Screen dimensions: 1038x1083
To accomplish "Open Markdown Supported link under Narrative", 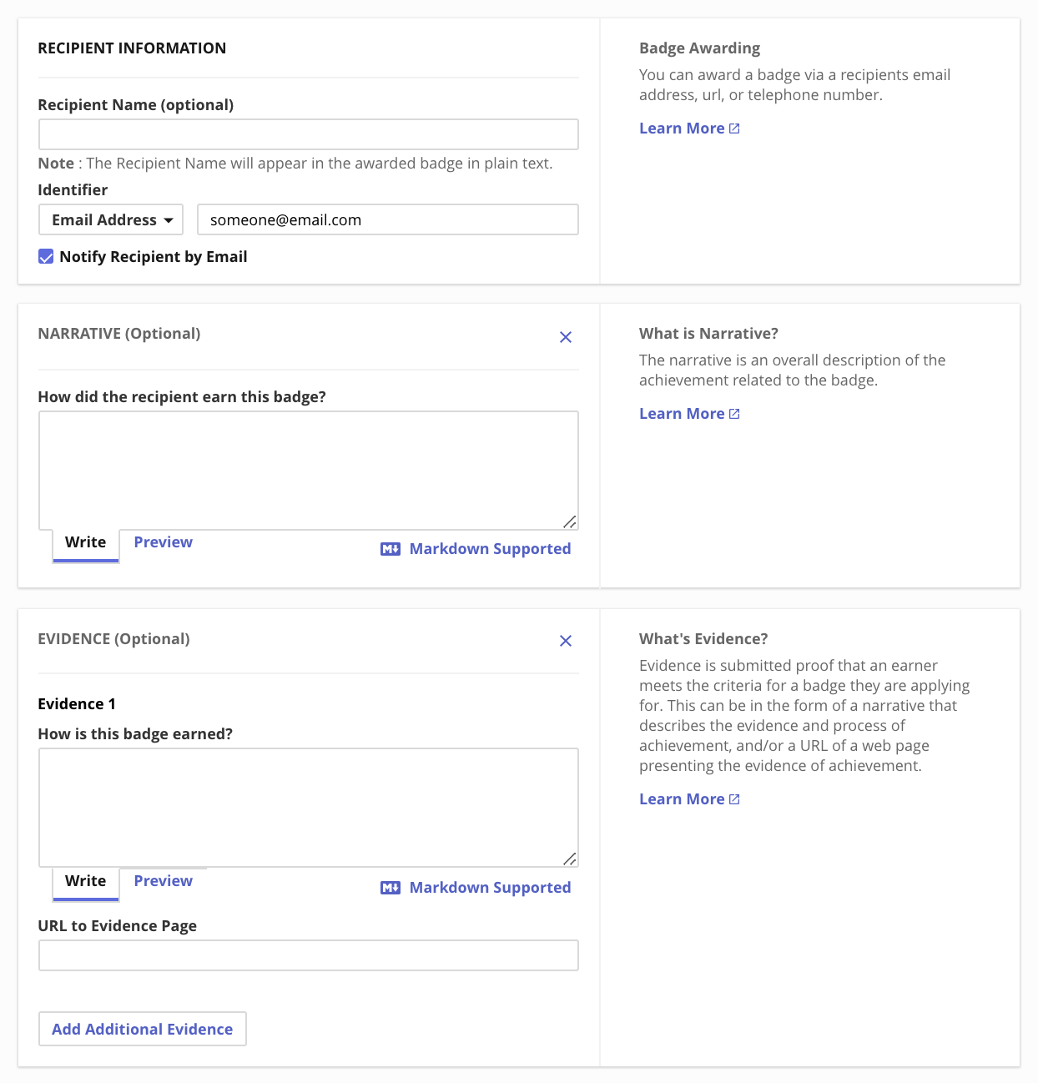I will (490, 549).
